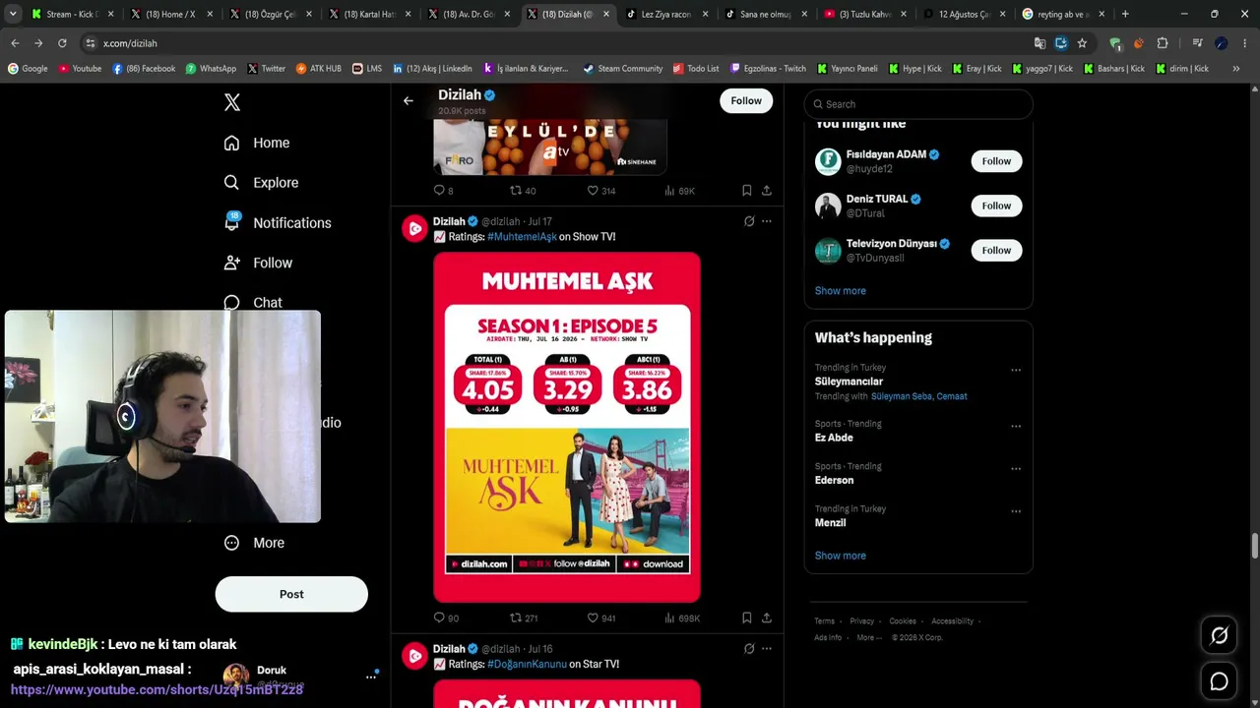Open the floating messages chat button
The height and width of the screenshot is (708, 1260).
(1219, 680)
